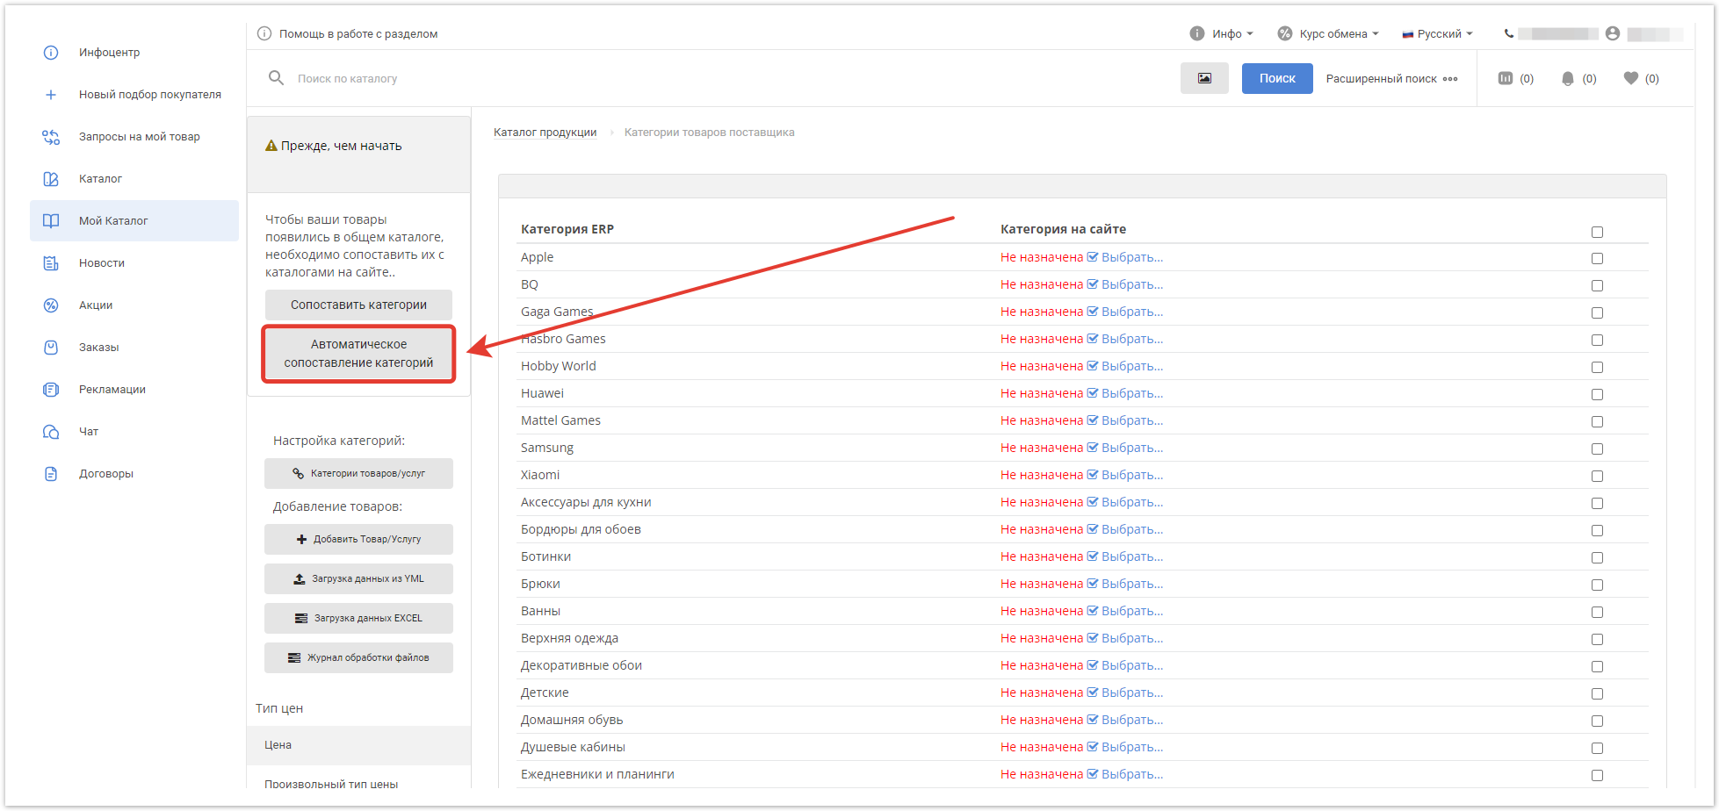Expand the Инфо dropdown

coord(1222,33)
